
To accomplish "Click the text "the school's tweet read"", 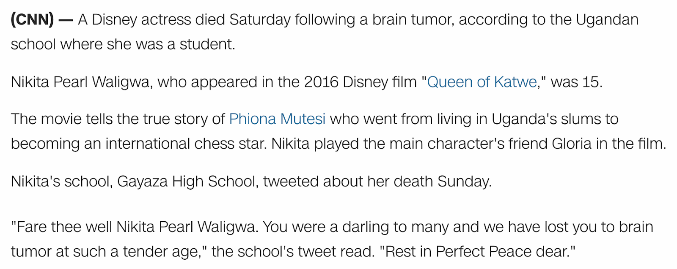I will [293, 252].
